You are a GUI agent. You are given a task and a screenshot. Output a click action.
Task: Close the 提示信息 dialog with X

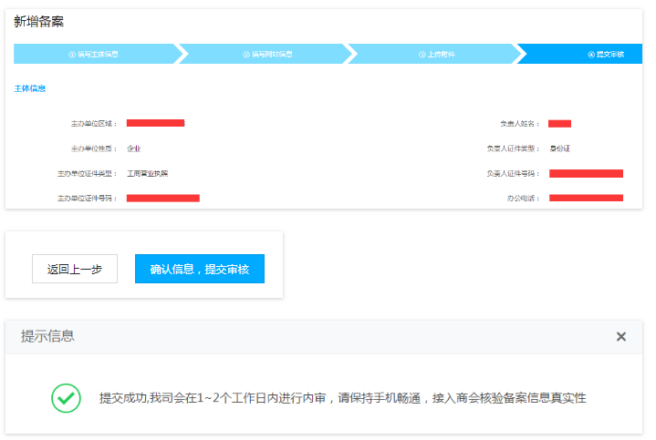click(621, 336)
